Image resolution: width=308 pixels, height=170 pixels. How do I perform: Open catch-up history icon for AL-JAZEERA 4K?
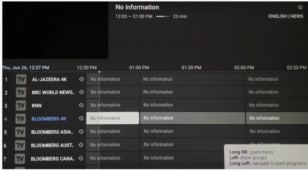[x=81, y=79]
